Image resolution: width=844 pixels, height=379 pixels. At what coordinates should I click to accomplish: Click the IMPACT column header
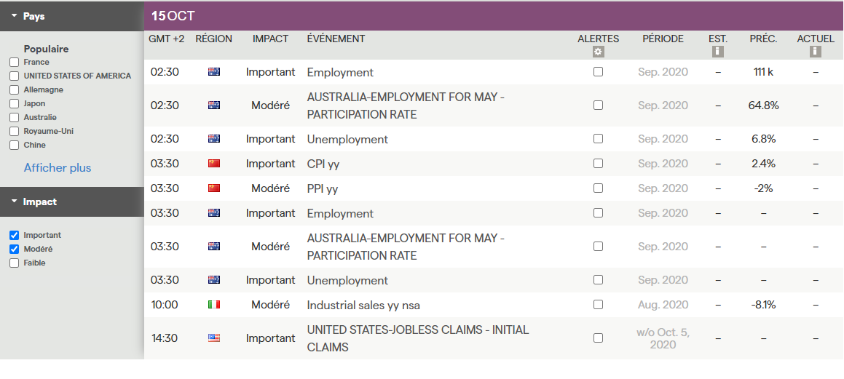[270, 39]
